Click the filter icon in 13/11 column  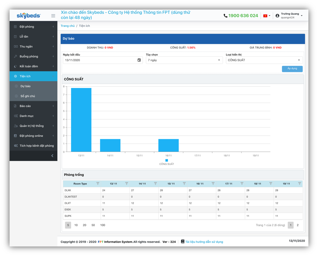tap(126, 184)
